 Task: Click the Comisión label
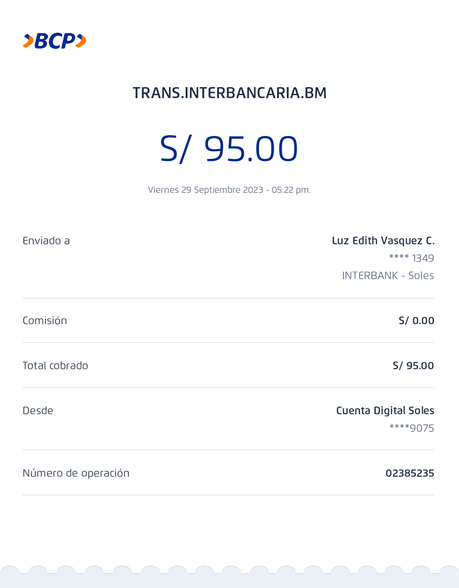pyautogui.click(x=45, y=321)
